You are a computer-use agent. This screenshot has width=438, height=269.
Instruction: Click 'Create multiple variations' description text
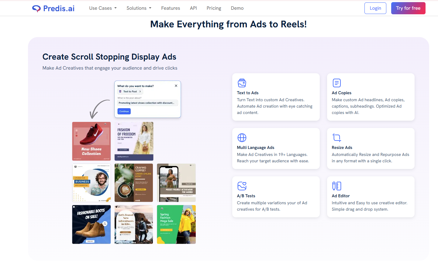coord(272,206)
